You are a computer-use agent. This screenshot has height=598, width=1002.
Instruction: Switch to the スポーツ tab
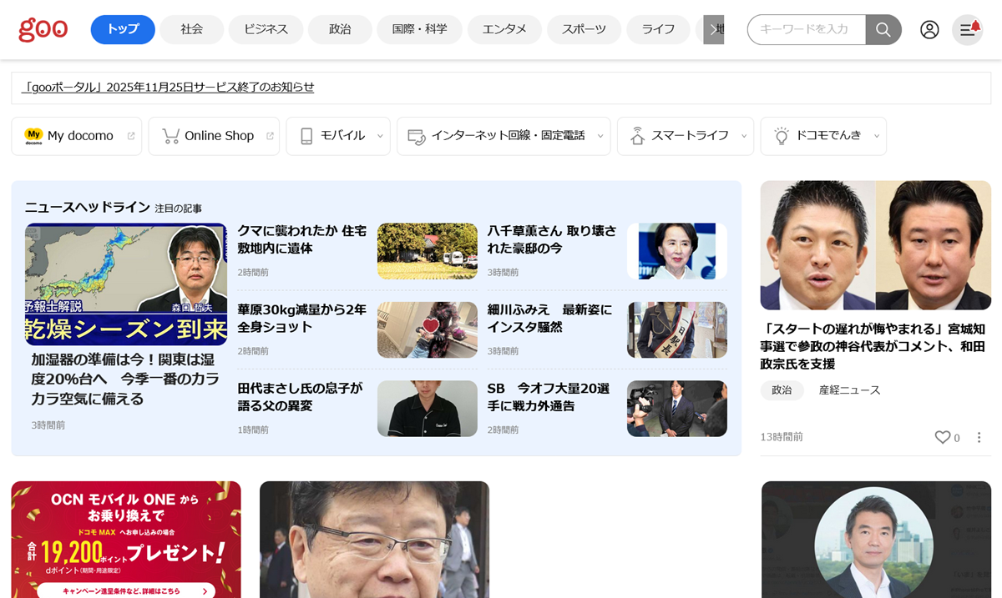click(x=584, y=29)
